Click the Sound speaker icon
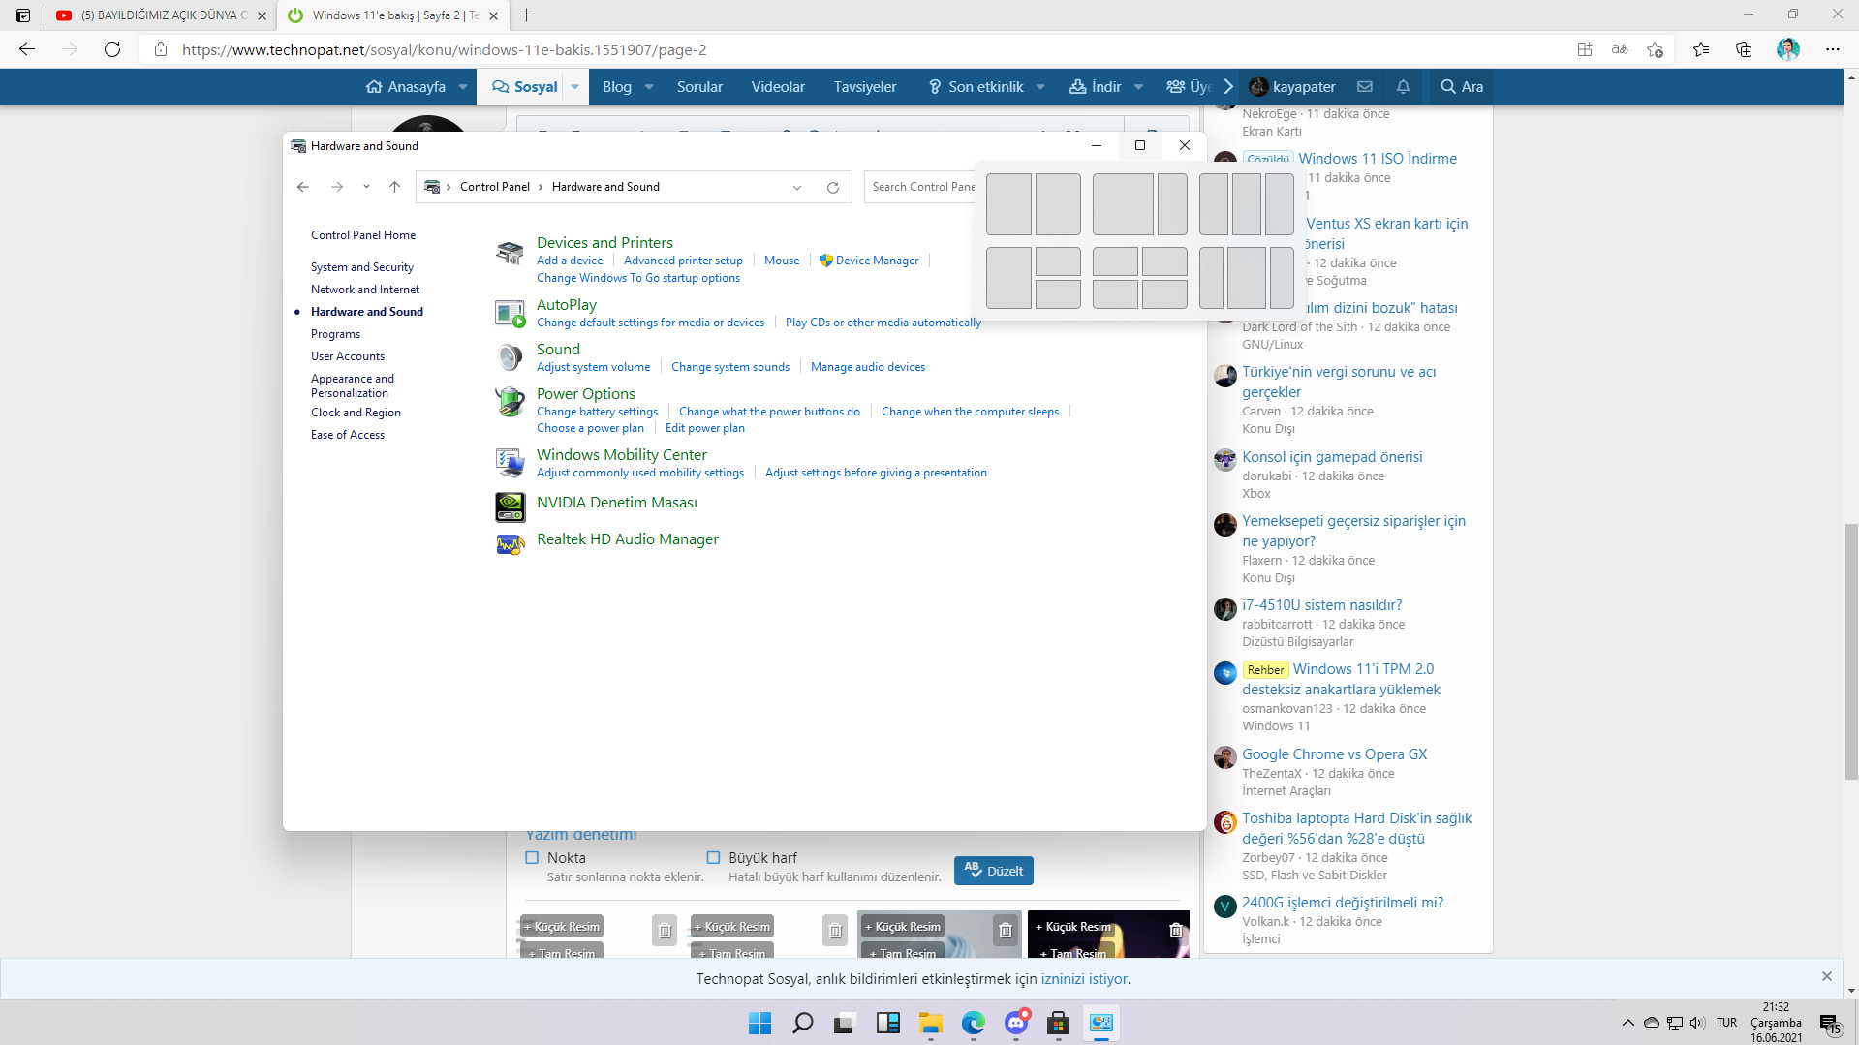Image resolution: width=1859 pixels, height=1045 pixels. click(510, 357)
